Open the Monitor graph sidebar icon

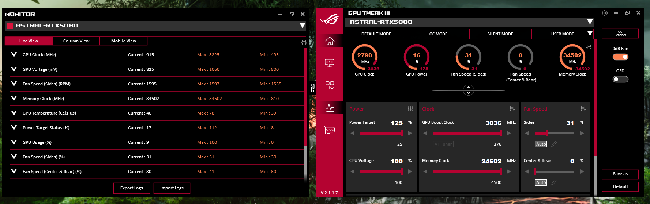pos(330,107)
